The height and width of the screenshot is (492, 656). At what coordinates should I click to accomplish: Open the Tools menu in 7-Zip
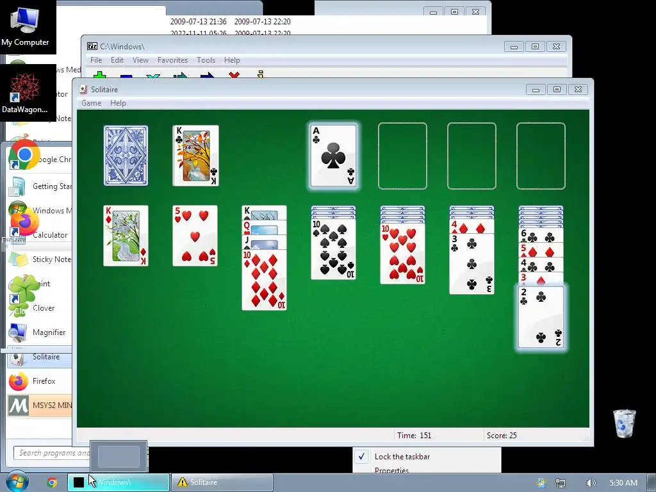[206, 60]
